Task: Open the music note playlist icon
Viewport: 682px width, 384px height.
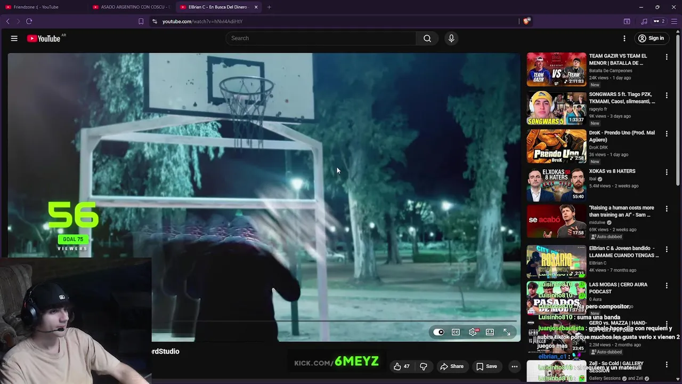Action: [x=644, y=21]
